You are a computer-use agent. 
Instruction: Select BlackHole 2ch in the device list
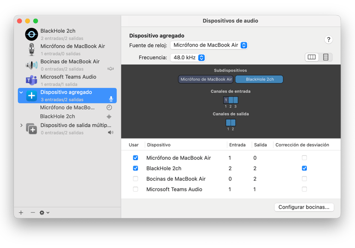pos(67,34)
